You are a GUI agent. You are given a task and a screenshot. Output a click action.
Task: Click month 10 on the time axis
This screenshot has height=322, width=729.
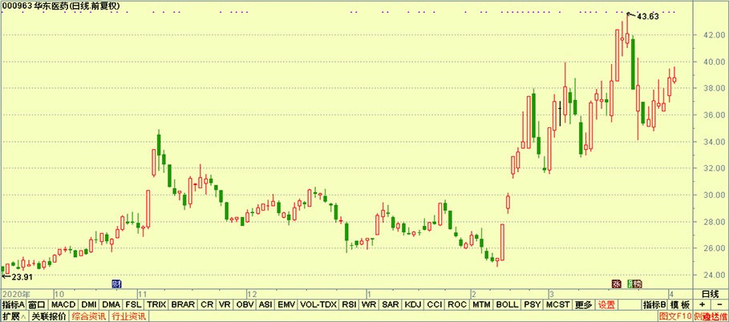tap(59, 294)
